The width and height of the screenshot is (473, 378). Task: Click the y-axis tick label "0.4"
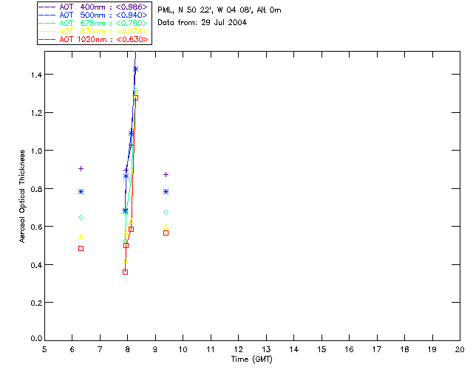[x=36, y=265]
